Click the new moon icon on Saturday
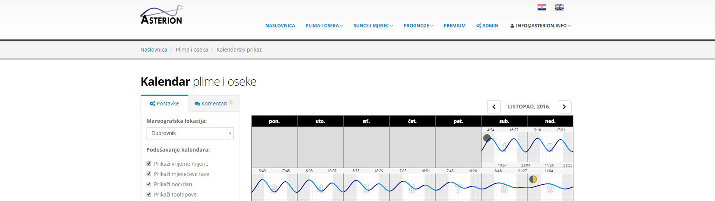 tap(487, 138)
